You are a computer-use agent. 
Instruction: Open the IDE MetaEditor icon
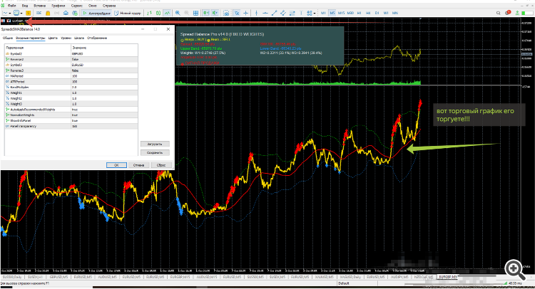(39, 13)
